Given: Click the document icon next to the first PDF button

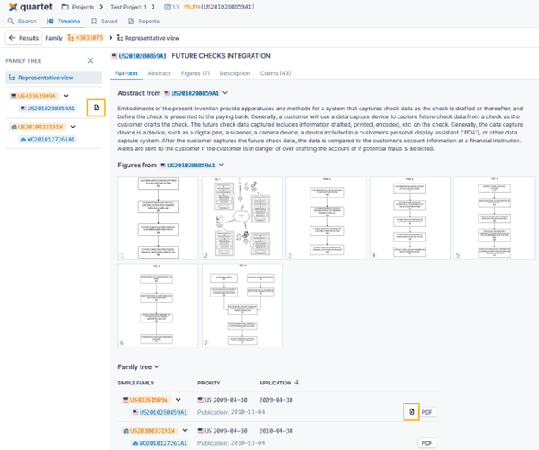Looking at the screenshot, I should point(411,412).
